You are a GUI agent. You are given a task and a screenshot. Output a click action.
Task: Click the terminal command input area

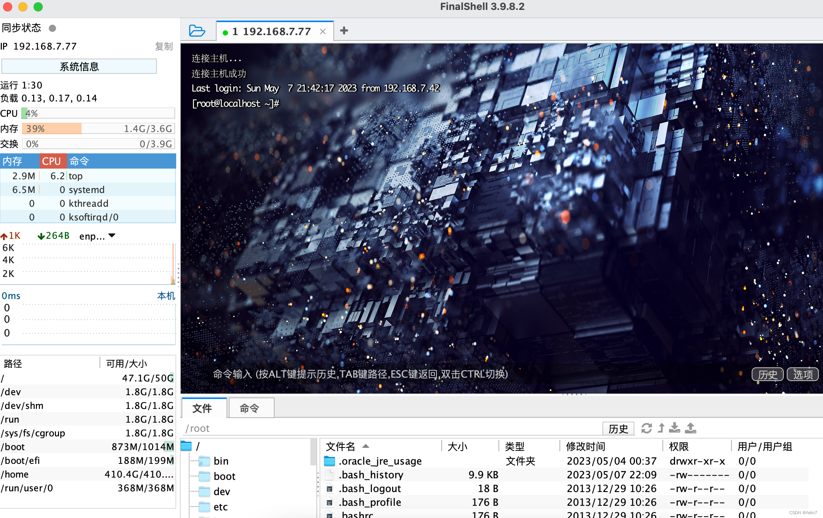click(481, 374)
